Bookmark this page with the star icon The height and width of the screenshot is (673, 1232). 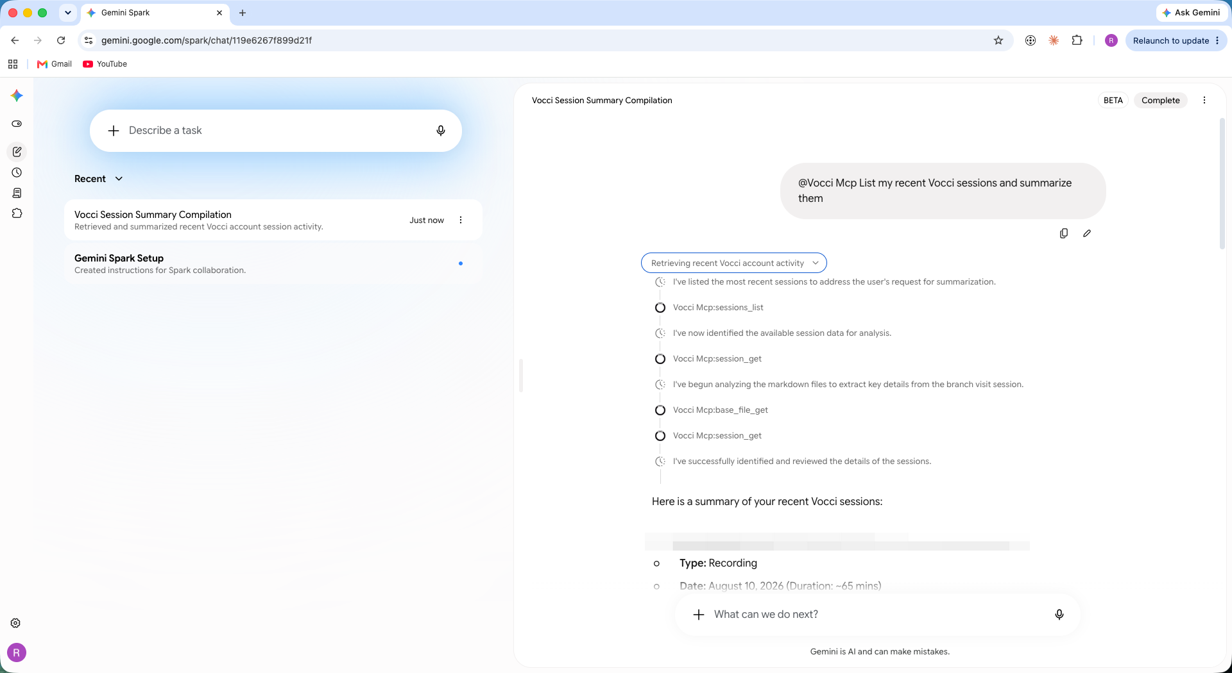click(998, 40)
